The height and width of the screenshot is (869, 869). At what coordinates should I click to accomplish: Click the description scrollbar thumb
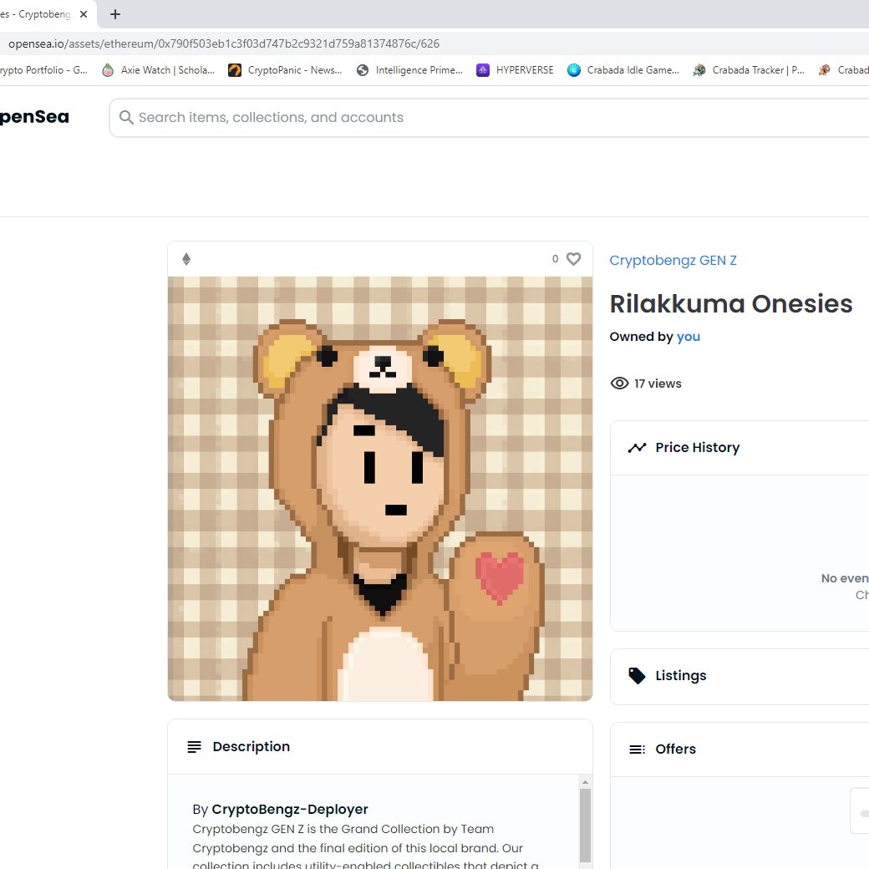click(x=585, y=825)
